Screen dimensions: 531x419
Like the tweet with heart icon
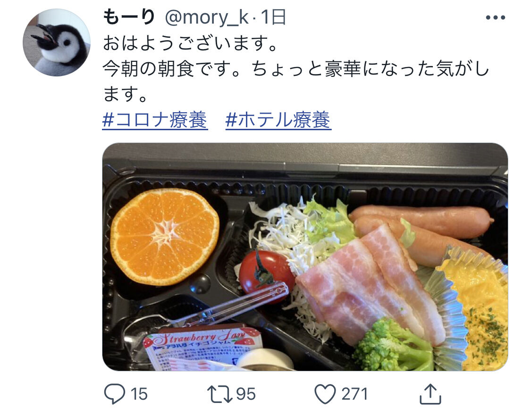click(325, 394)
